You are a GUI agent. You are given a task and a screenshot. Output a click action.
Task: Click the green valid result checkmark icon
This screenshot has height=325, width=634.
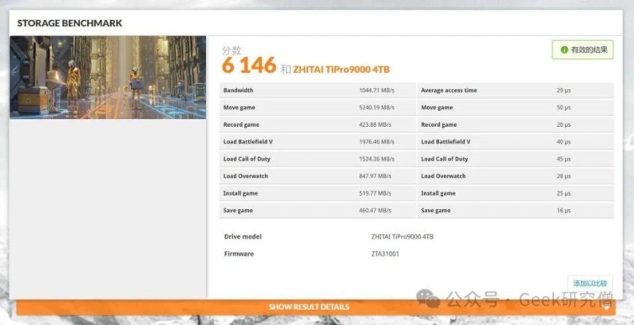click(x=564, y=50)
